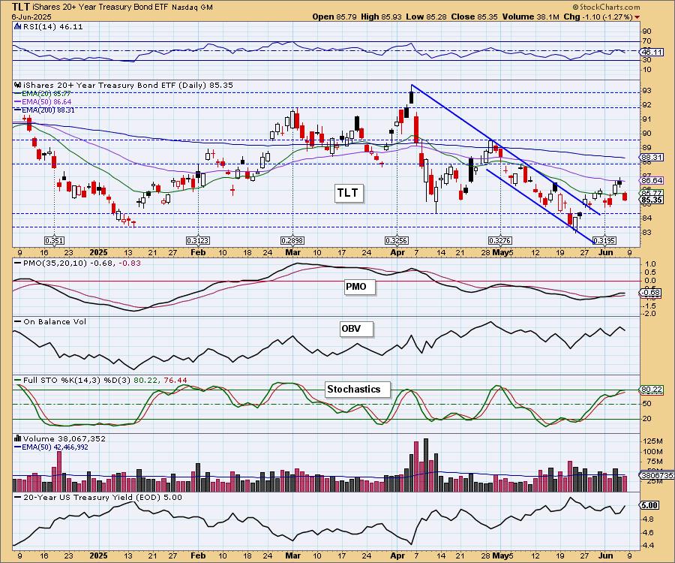Select the 0.3256 yield label
The height and width of the screenshot is (563, 675).
coord(397,240)
